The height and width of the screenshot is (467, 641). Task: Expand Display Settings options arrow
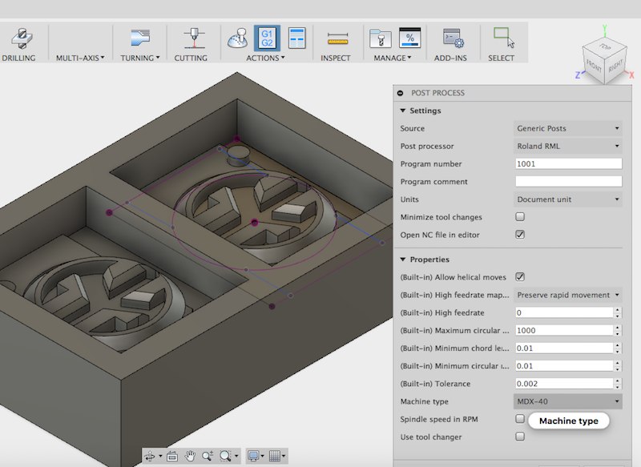tap(263, 456)
